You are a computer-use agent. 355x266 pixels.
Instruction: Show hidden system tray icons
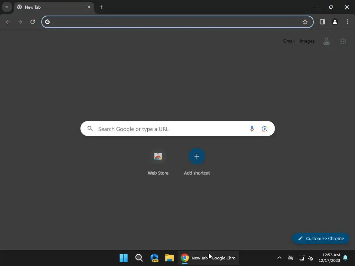pos(279,258)
